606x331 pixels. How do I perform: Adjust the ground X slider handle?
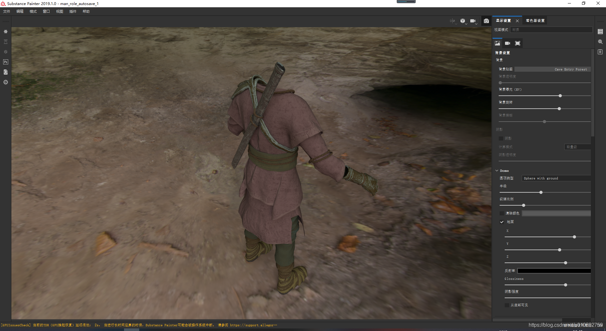coord(574,237)
